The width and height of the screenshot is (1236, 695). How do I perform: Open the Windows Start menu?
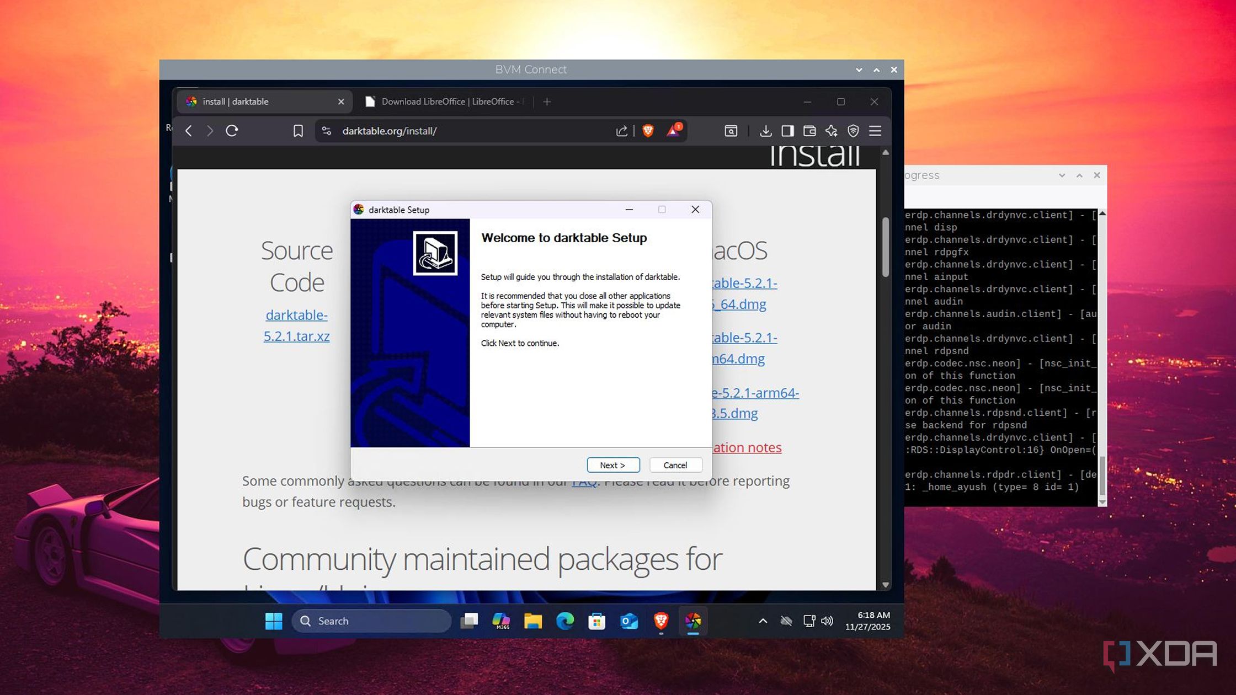[274, 621]
